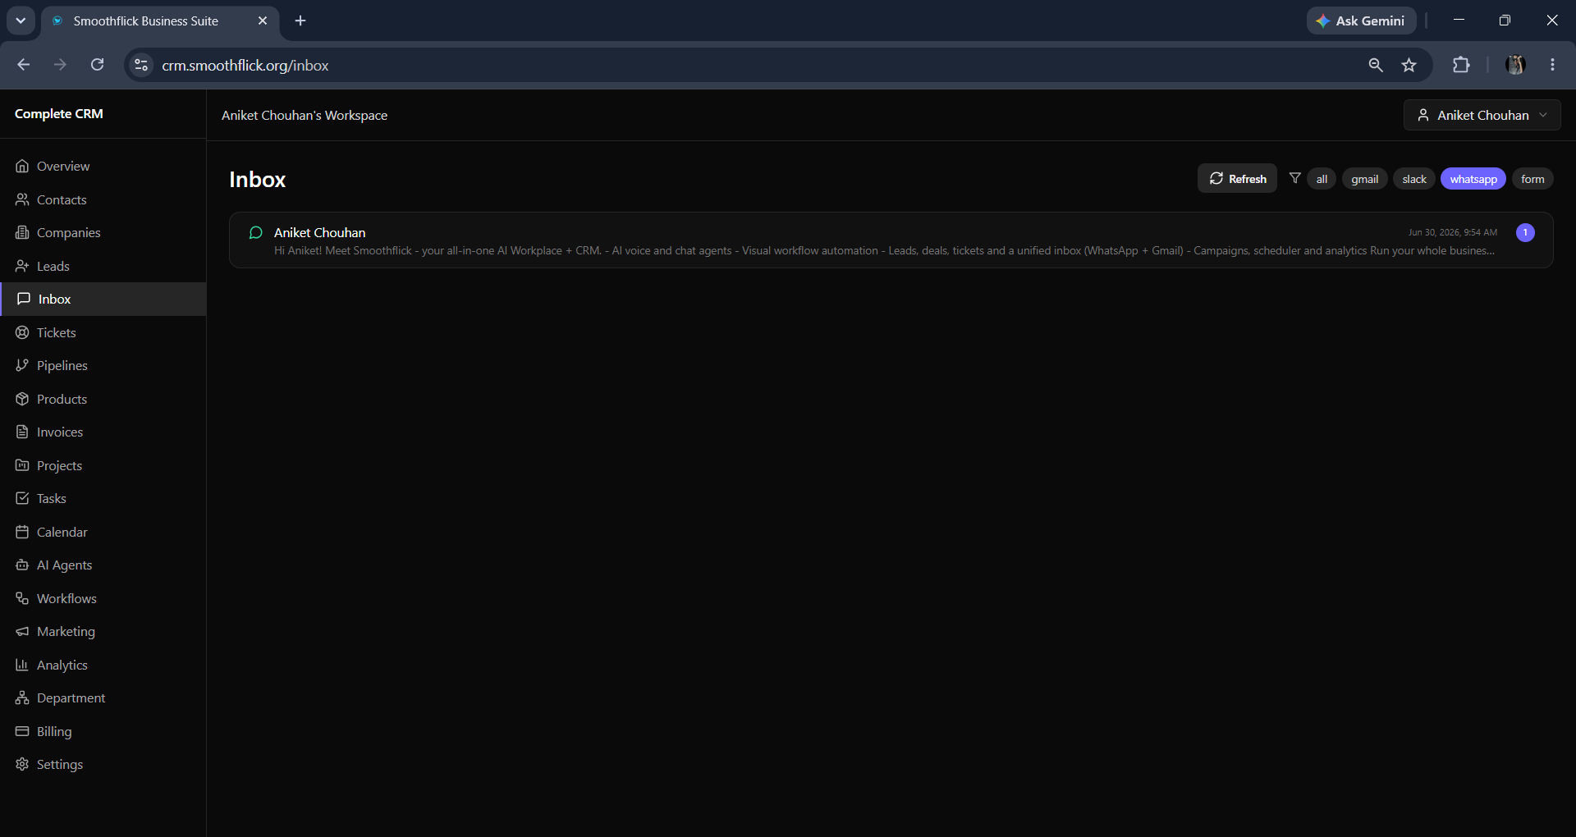Click the Workflows label in the sidebar

click(66, 598)
